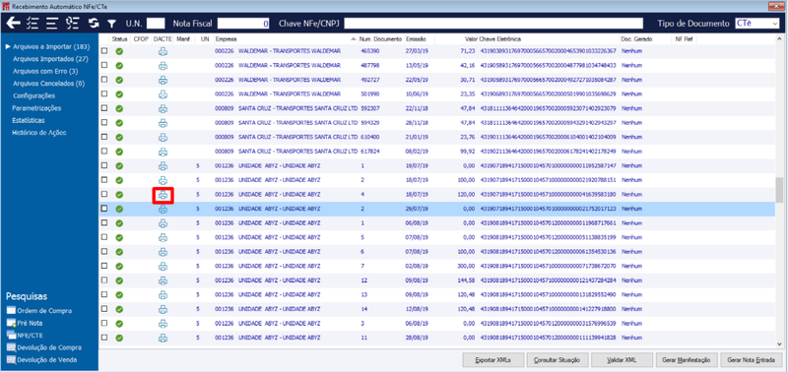Screen dimensions: 788x372
Task: Click the refresh arrows toolbar icon
Action: click(x=94, y=23)
